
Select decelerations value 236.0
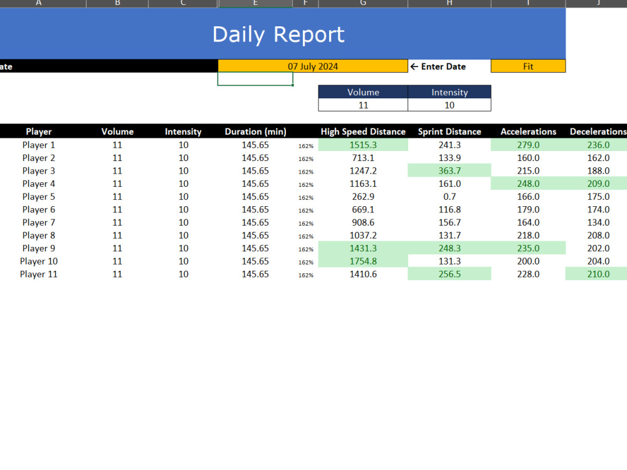(598, 145)
